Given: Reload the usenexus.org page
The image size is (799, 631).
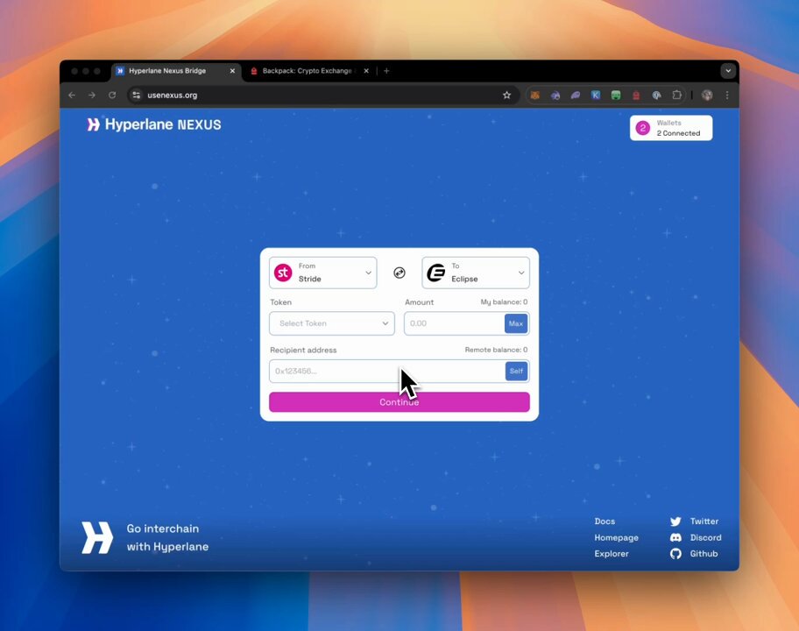Looking at the screenshot, I should pyautogui.click(x=112, y=96).
